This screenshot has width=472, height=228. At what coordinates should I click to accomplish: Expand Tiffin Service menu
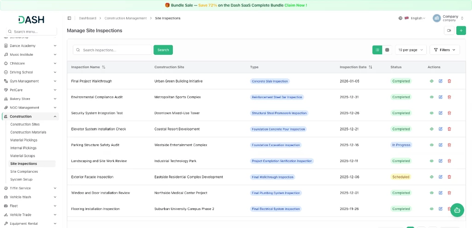tap(30, 188)
